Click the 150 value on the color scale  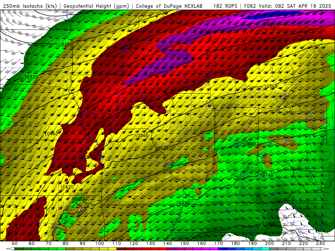[185, 243]
